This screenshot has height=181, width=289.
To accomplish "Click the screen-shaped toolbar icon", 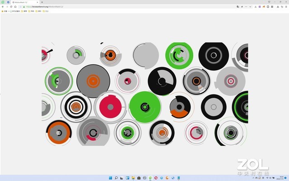I will point(268,7).
